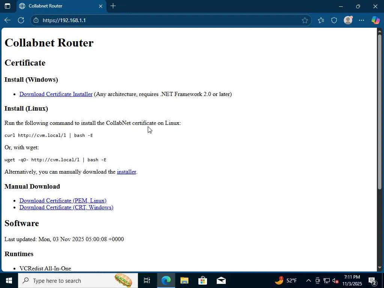
Task: Click the wget command text
Action: coord(55,160)
